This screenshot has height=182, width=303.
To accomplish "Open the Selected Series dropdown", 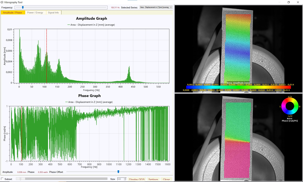I will (156, 7).
